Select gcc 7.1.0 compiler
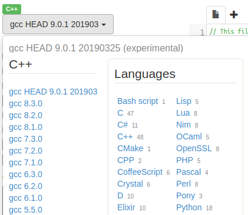 click(26, 162)
